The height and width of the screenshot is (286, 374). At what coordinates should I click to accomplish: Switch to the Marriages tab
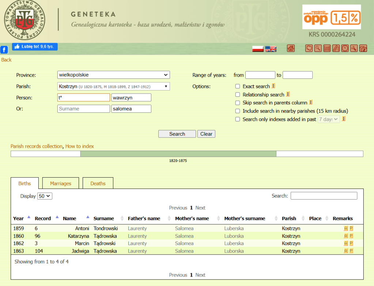pos(61,183)
